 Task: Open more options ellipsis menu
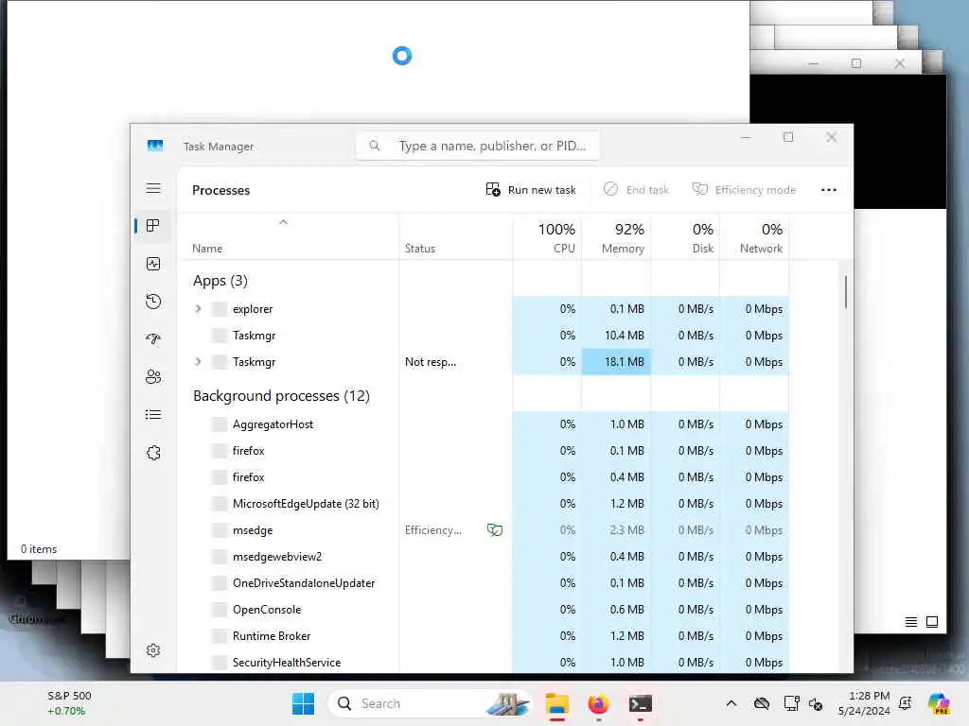click(x=829, y=189)
